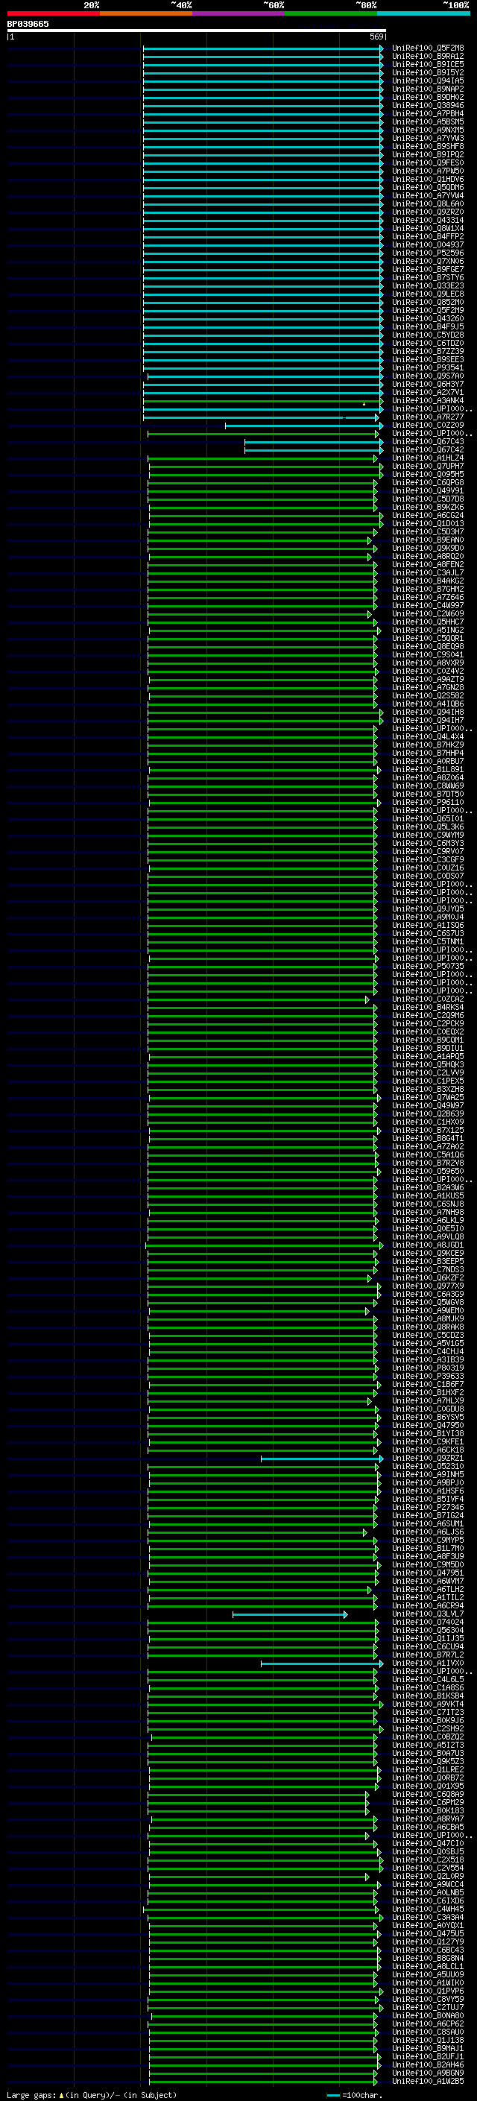Open hit UniRef100_Q38946
Viewport: 477px width, 2101px height.
click(428, 105)
